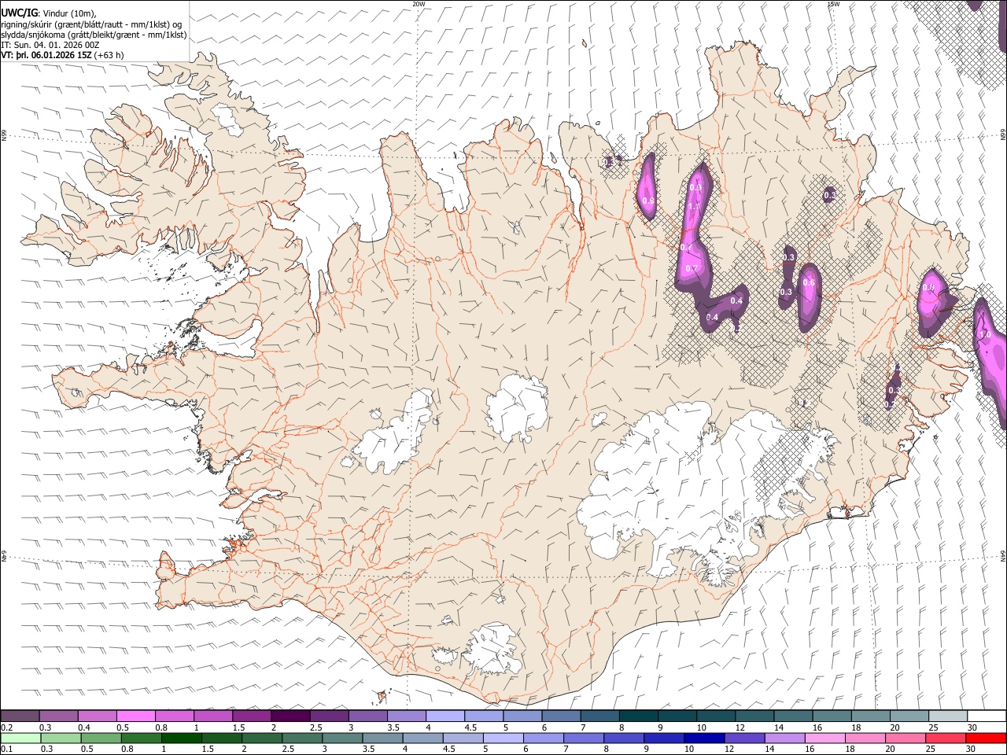1007x755 pixels.
Task: Click the top-row legend label 1.5
Action: [238, 727]
